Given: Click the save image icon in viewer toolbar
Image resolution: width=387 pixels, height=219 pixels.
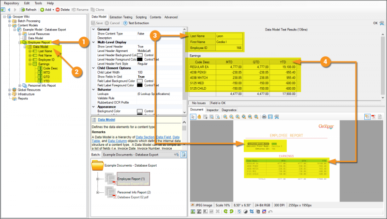Looking at the screenshot, I should (x=270, y=117).
